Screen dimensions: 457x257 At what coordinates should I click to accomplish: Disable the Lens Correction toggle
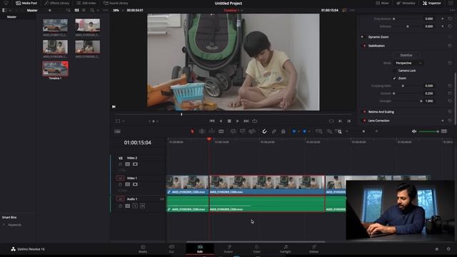(364, 121)
